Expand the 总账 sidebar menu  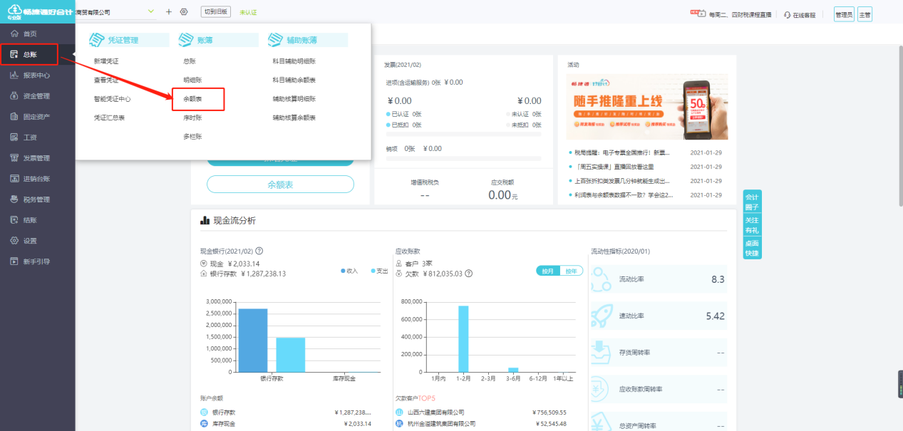tap(29, 54)
